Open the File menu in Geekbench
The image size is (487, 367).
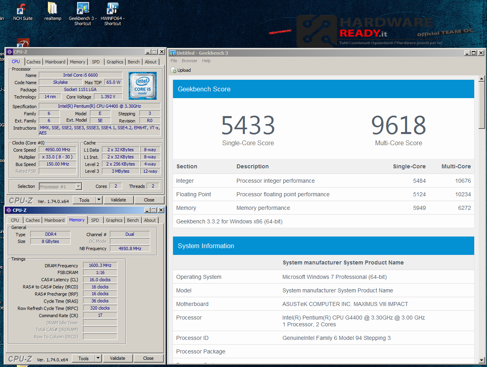click(174, 61)
